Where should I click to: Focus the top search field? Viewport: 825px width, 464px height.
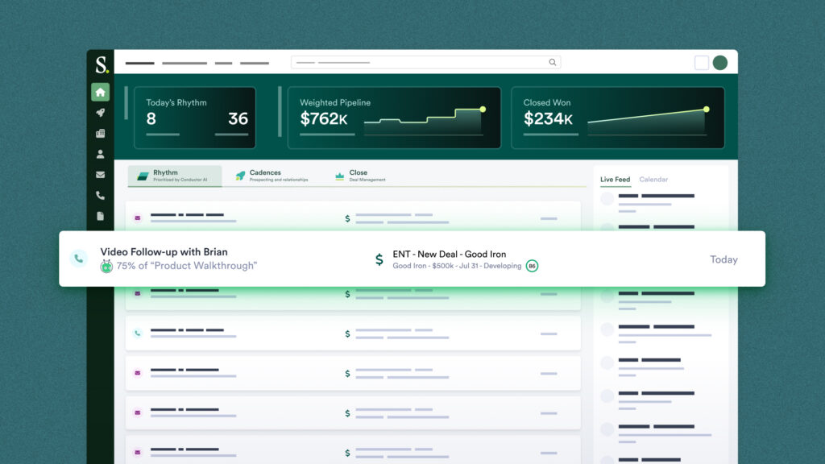pos(425,62)
